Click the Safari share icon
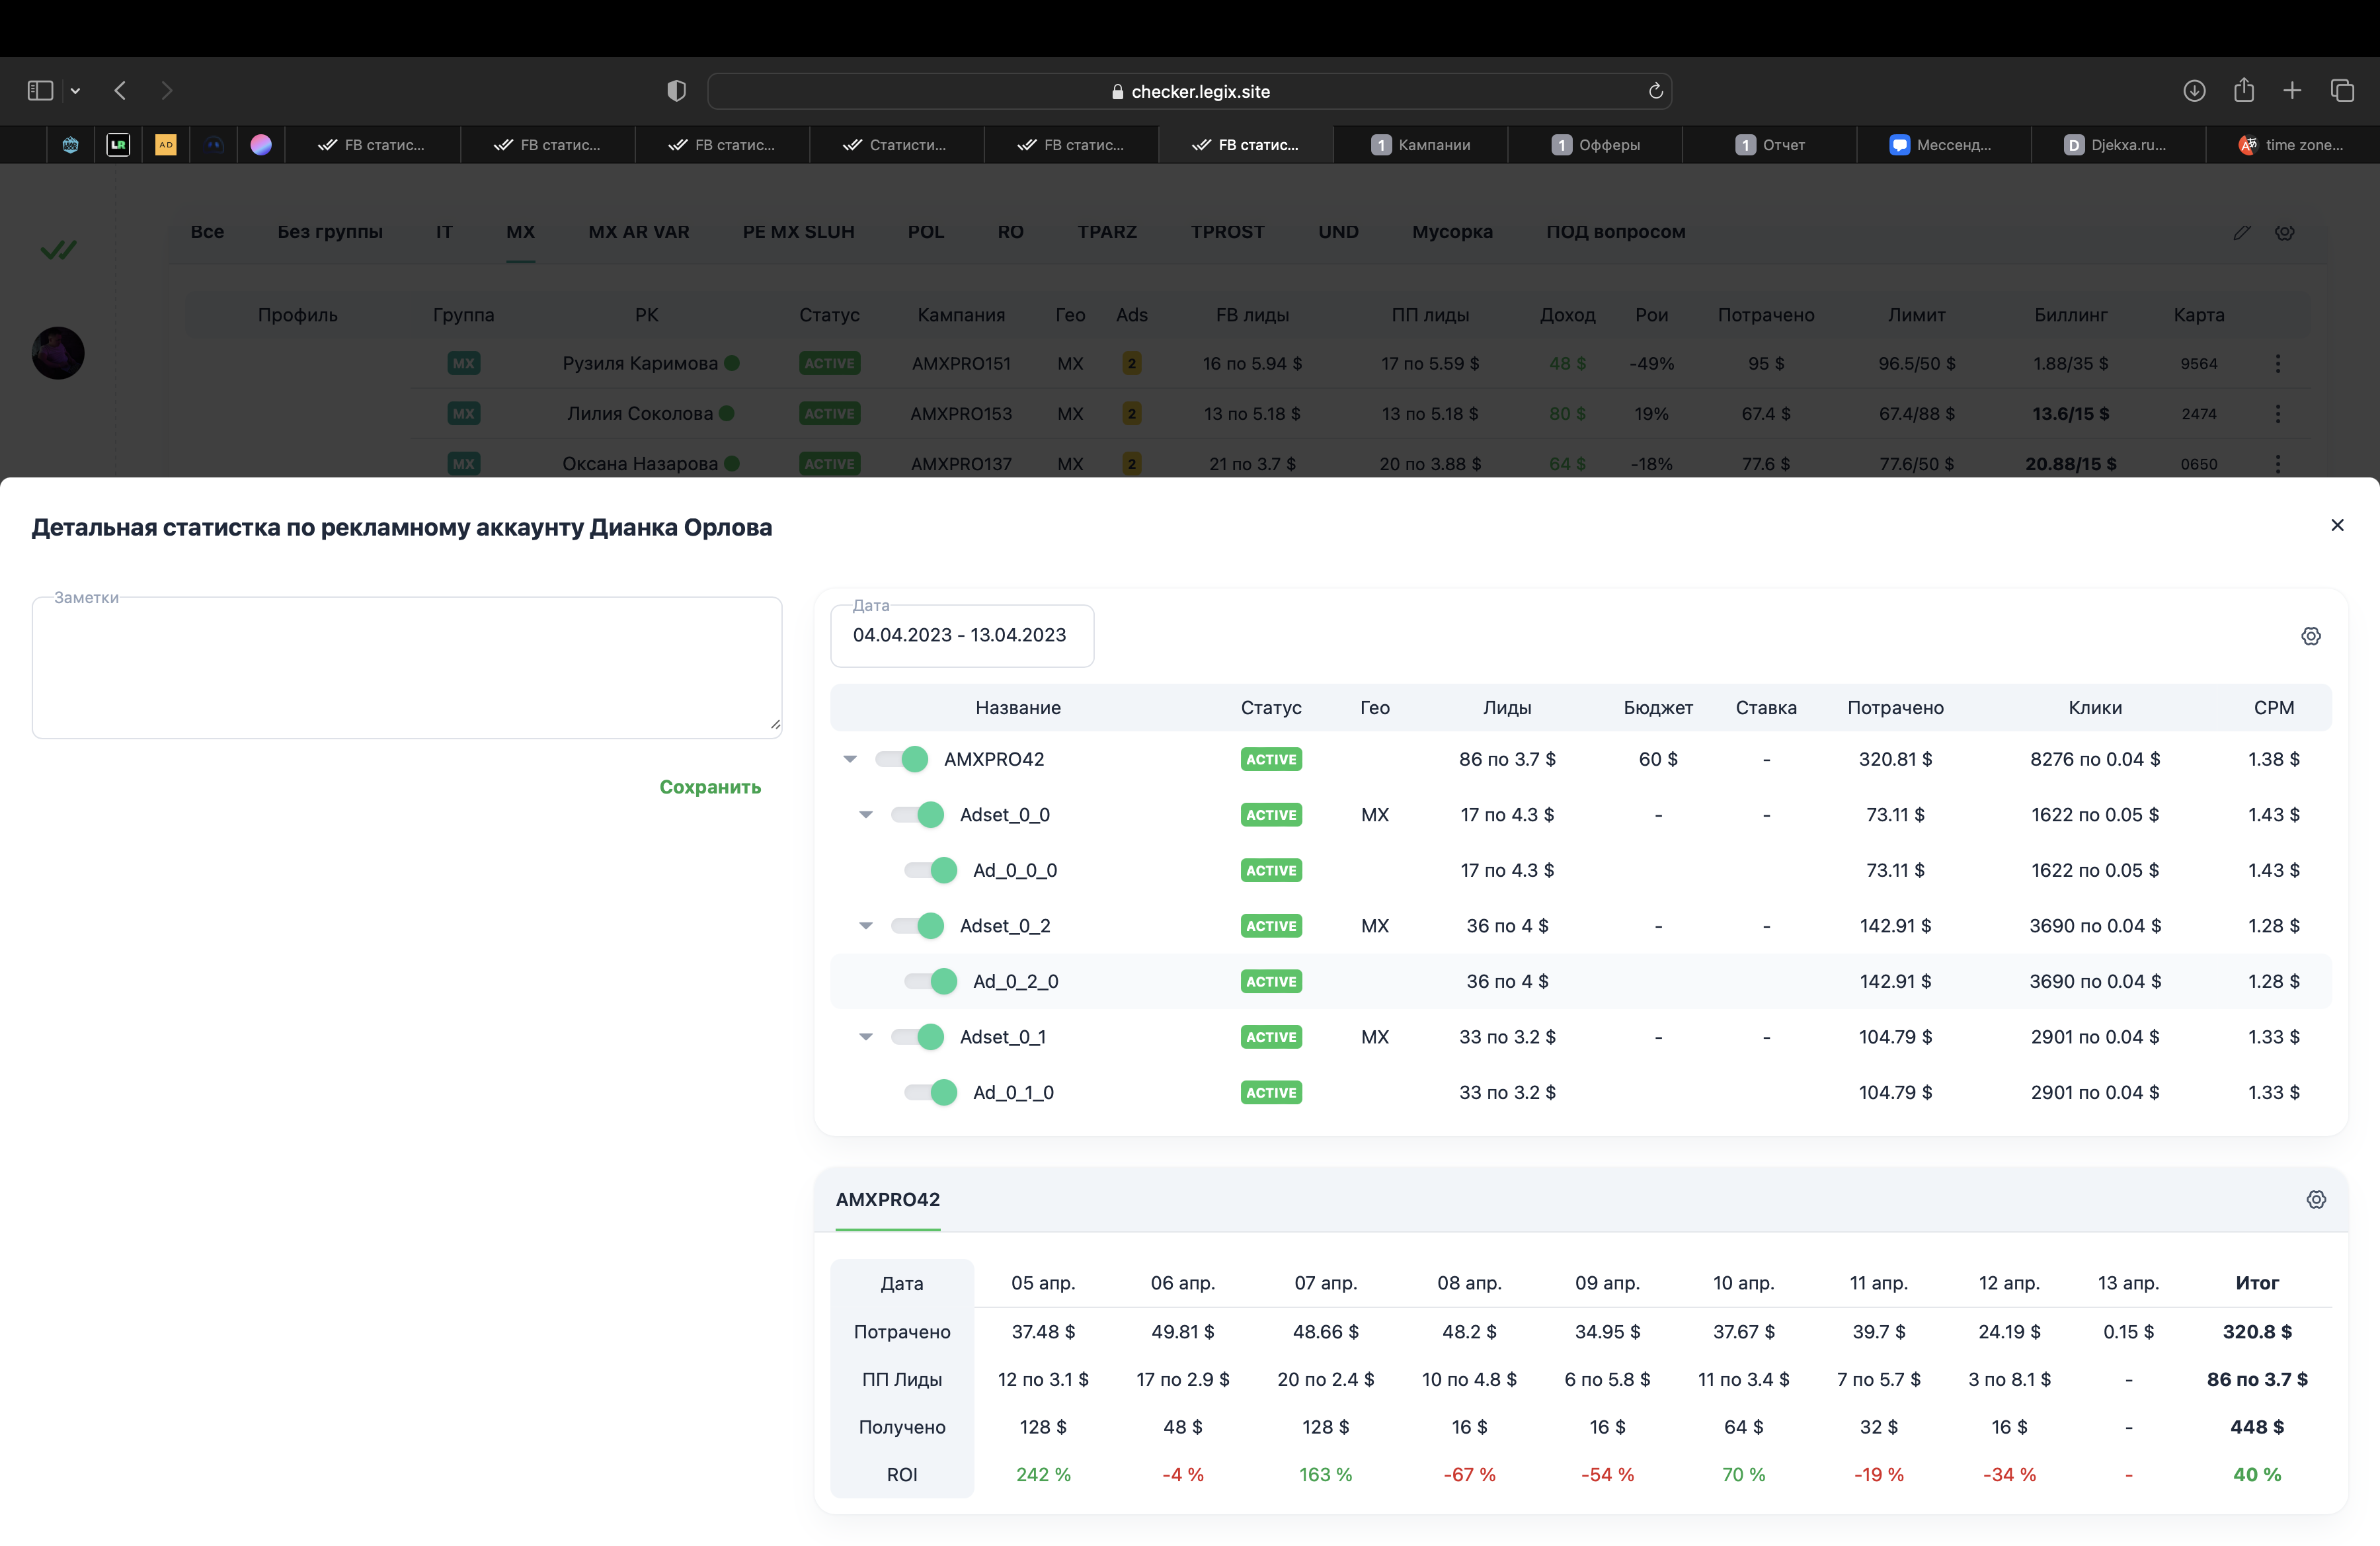Screen dimensions: 2380x1546 [2244, 90]
